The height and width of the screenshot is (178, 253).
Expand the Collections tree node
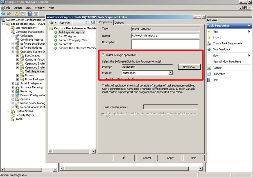[13, 36]
